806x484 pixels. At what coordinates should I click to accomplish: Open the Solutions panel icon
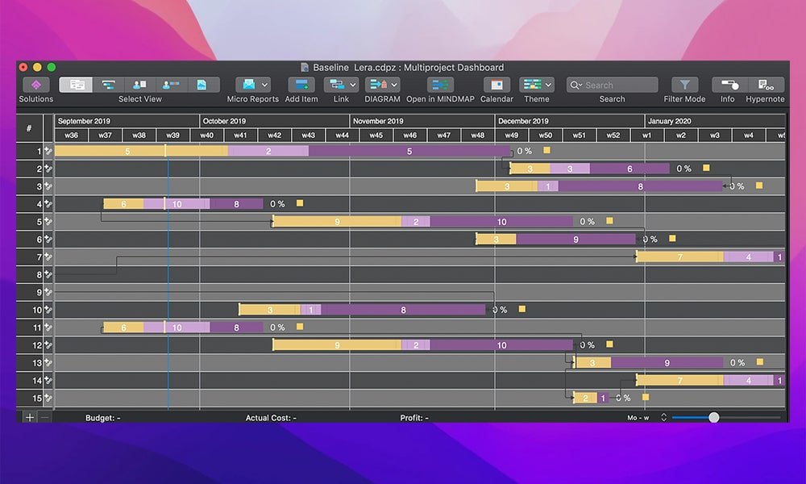coord(36,85)
